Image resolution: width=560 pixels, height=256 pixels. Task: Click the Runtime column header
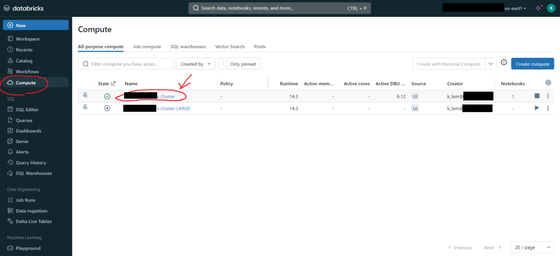point(289,83)
